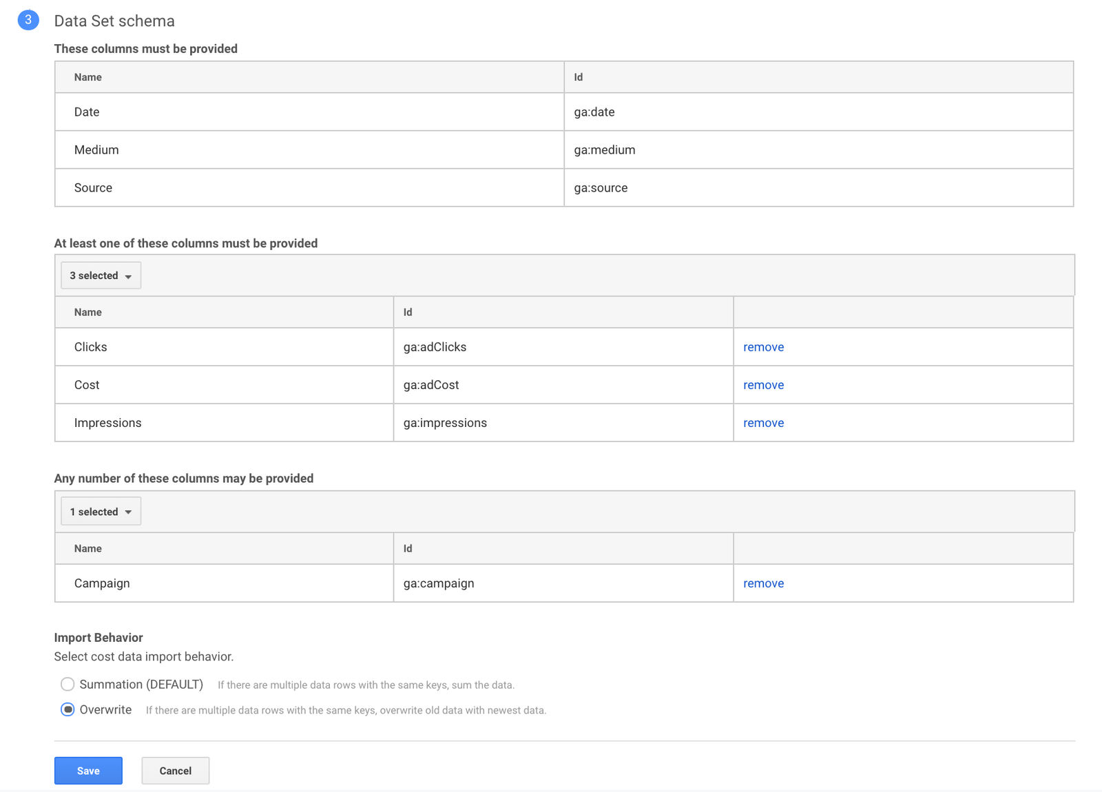
Task: Open the '1 selected' columns dropdown
Action: pos(101,512)
